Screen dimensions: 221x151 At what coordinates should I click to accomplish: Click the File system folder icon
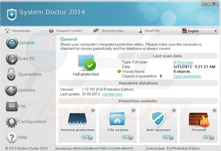(x=117, y=119)
